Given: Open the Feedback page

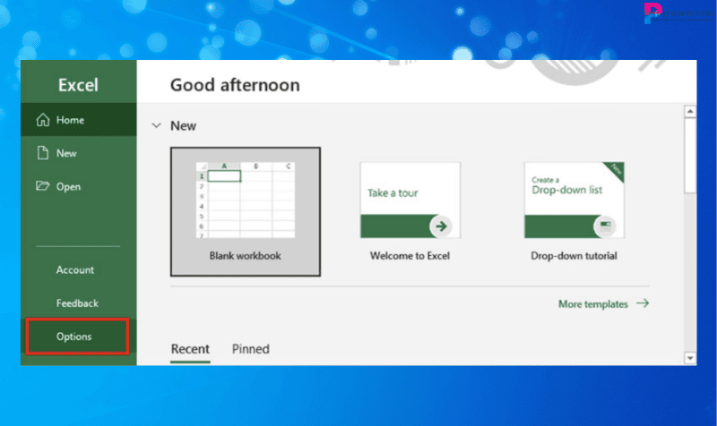Looking at the screenshot, I should [x=77, y=303].
